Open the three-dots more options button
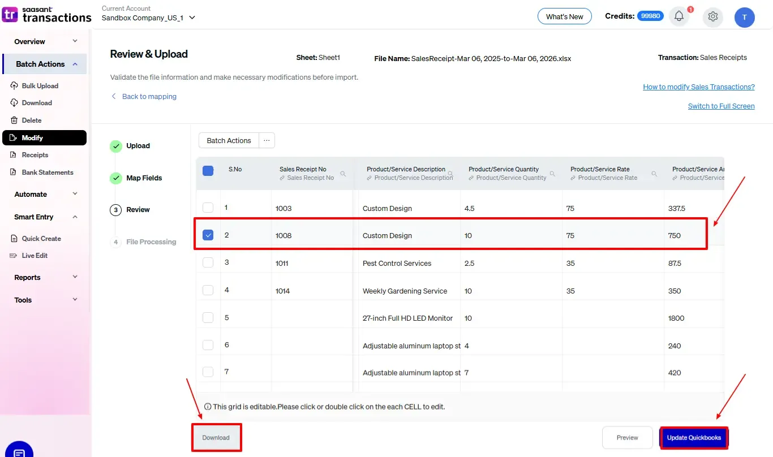Screen dimensions: 773x457 (267, 140)
